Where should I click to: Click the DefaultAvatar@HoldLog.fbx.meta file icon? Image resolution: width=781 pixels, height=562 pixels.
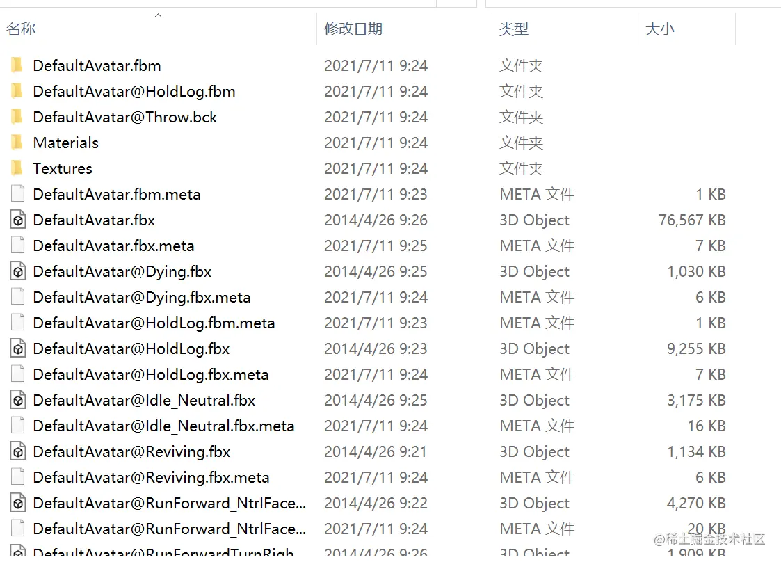(x=17, y=374)
